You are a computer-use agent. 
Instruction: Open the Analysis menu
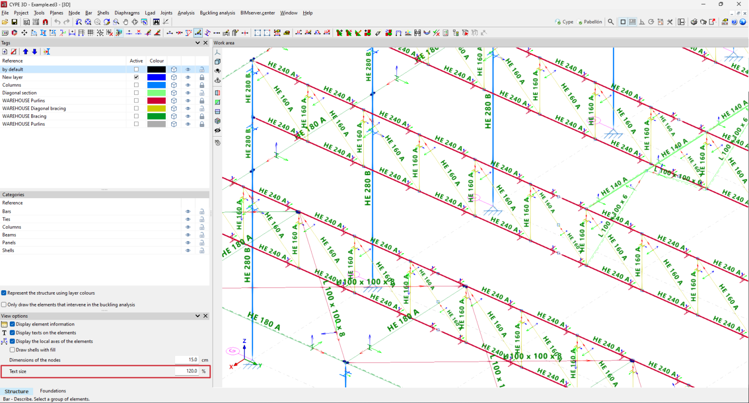coord(186,13)
